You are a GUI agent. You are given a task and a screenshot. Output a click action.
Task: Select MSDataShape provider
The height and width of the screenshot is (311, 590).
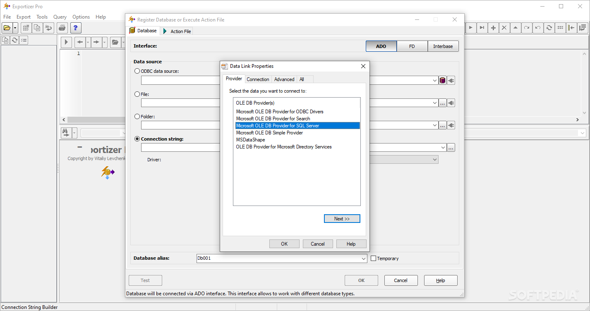click(x=250, y=140)
